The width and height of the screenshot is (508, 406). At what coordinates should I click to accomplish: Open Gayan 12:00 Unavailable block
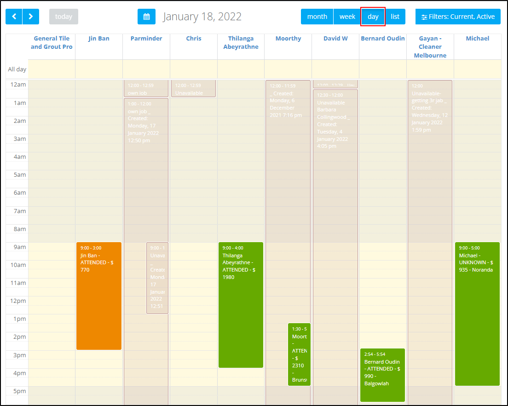click(430, 242)
